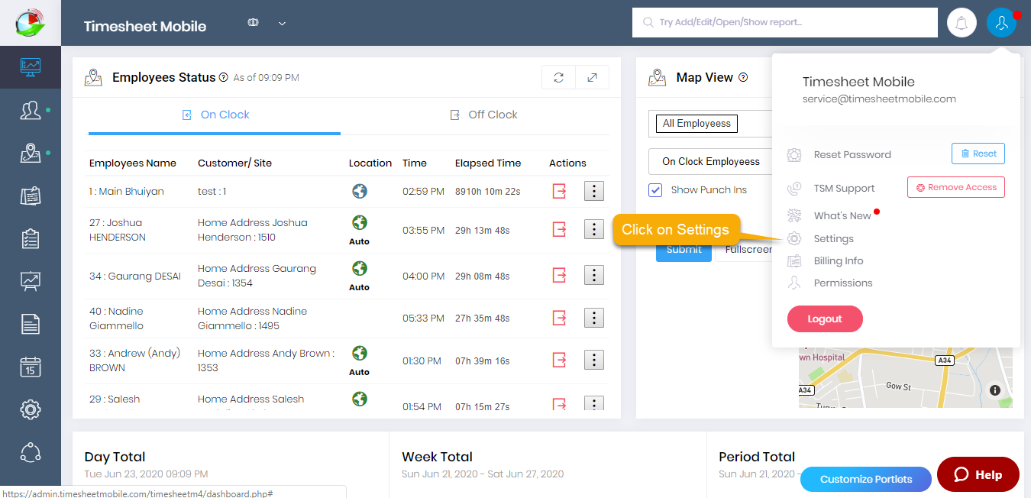Select Reset Password in the profile menu
This screenshot has width=1031, height=498.
(852, 154)
